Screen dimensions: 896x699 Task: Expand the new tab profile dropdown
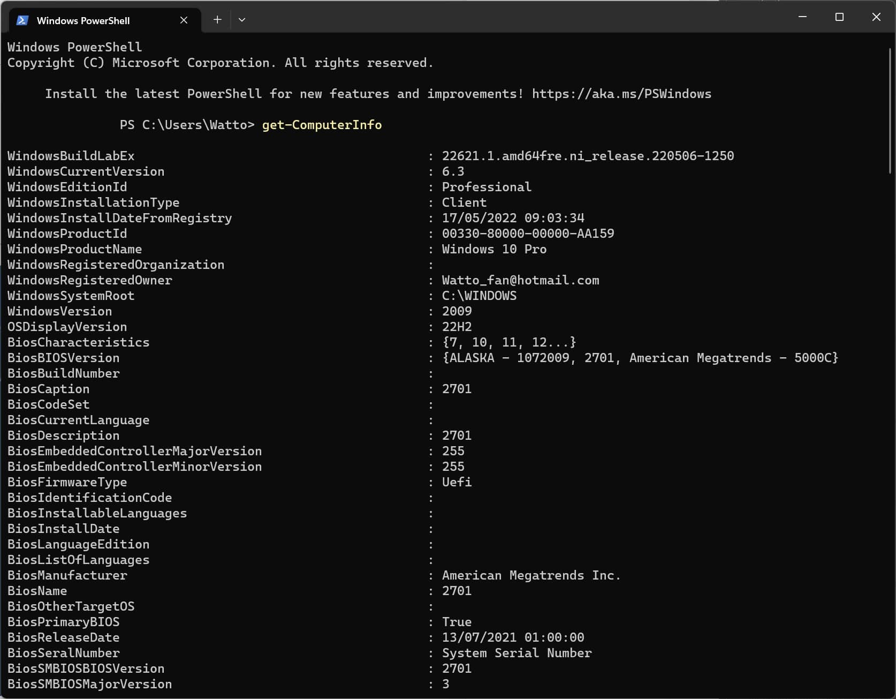242,20
